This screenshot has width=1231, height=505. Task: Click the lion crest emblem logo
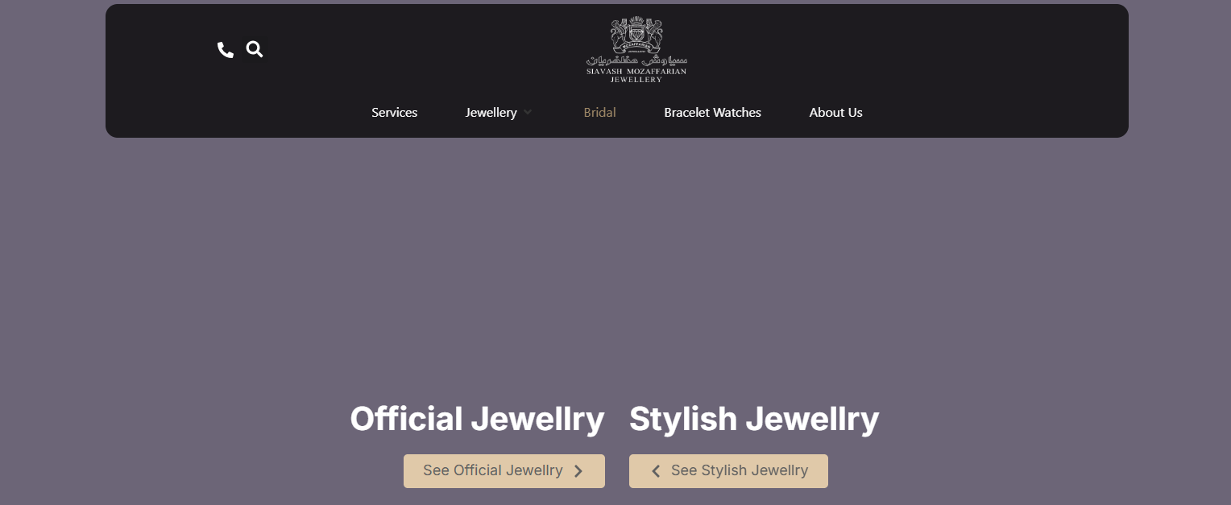pyautogui.click(x=636, y=34)
